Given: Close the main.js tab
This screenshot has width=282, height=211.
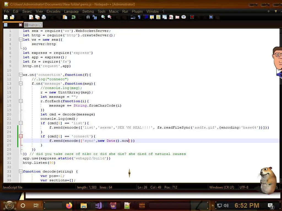Looking at the screenshot, I should click(40, 25).
